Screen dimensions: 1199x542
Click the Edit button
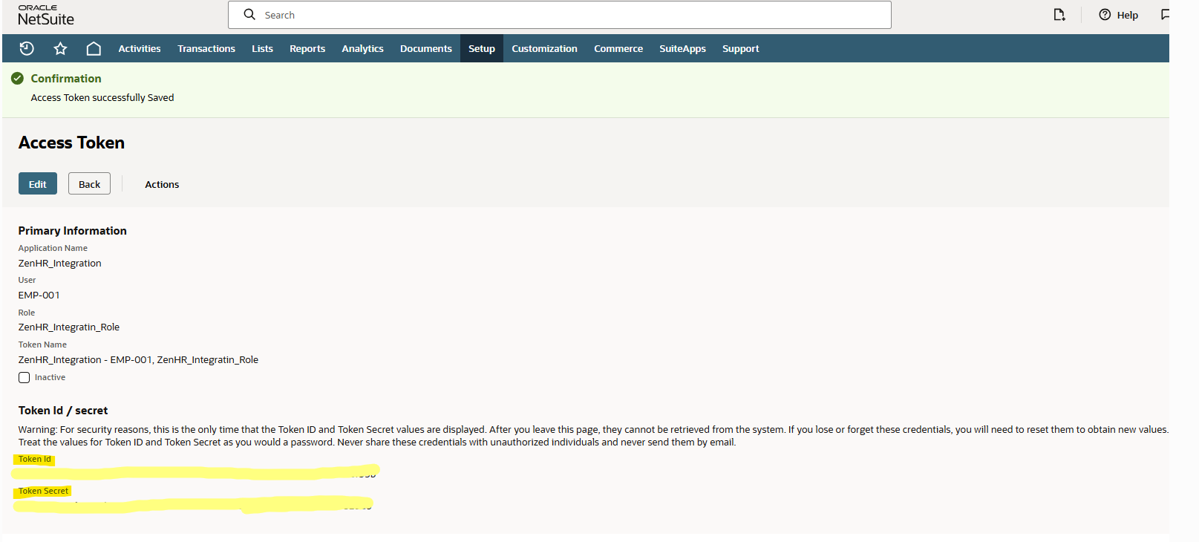tap(38, 183)
